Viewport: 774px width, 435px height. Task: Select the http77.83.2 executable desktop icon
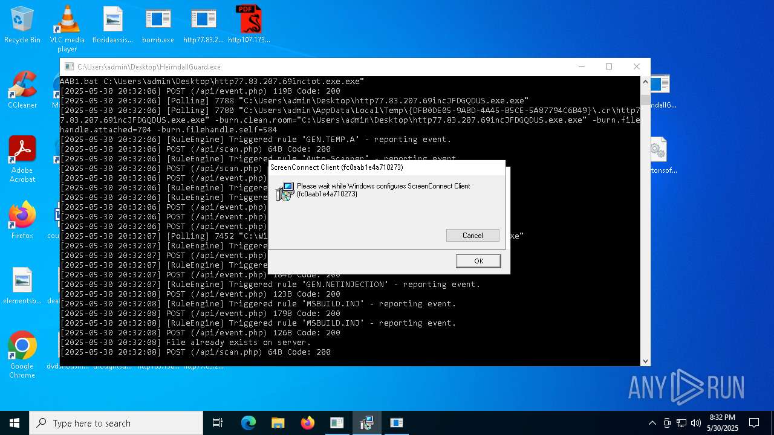[203, 25]
